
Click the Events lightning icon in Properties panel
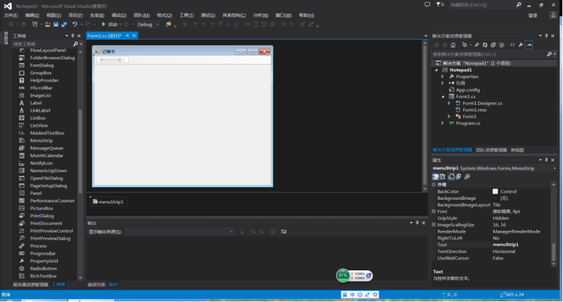pyautogui.click(x=459, y=177)
